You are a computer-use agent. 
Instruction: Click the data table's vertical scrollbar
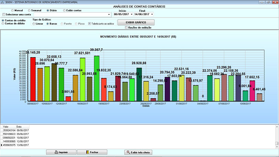point(277,136)
